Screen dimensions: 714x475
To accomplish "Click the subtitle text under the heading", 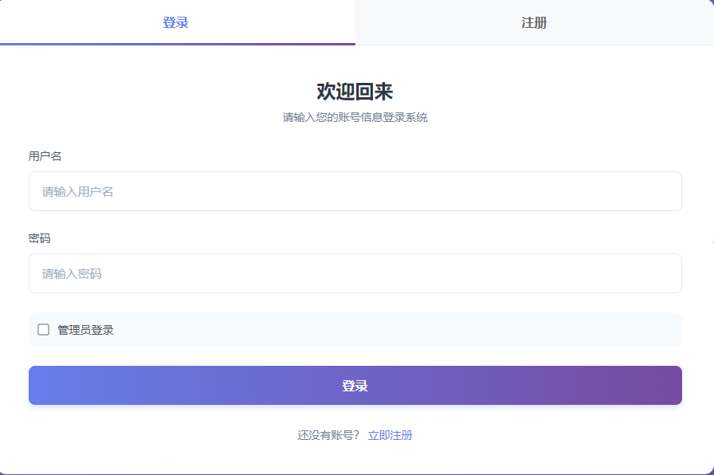I will coord(355,116).
